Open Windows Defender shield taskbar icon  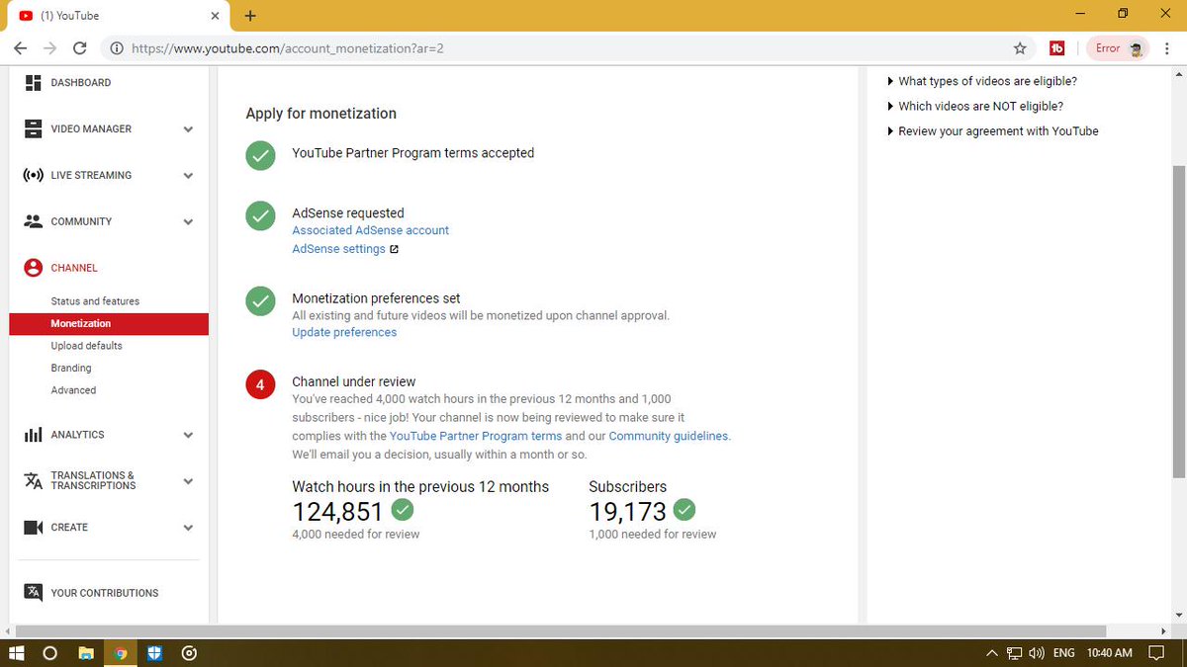point(154,653)
